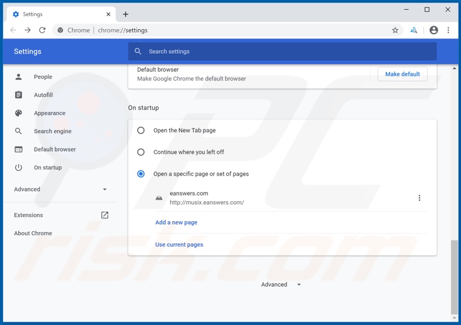Viewport: 461px width, 325px height.
Task: Click the Default browser window icon
Action: point(19,149)
